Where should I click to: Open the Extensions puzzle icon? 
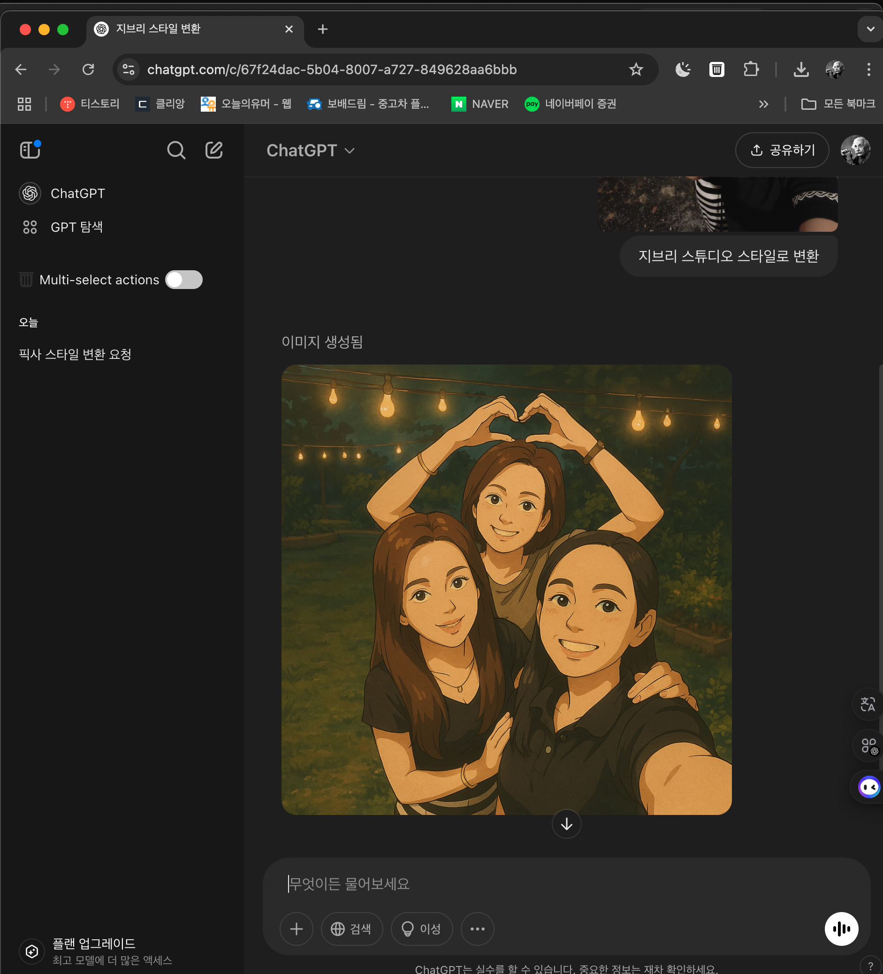coord(751,69)
